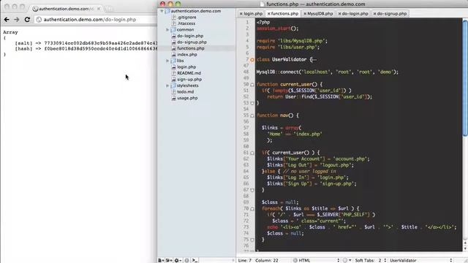Click the Line 7 Column 22 indicator
468x263 pixels.
258,260
